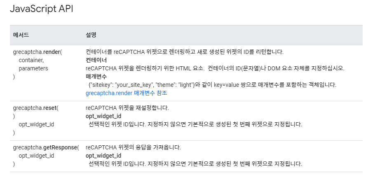
Task: Click opt_widget_id argument under grecaptcha.getResponse
Action: 36,156
